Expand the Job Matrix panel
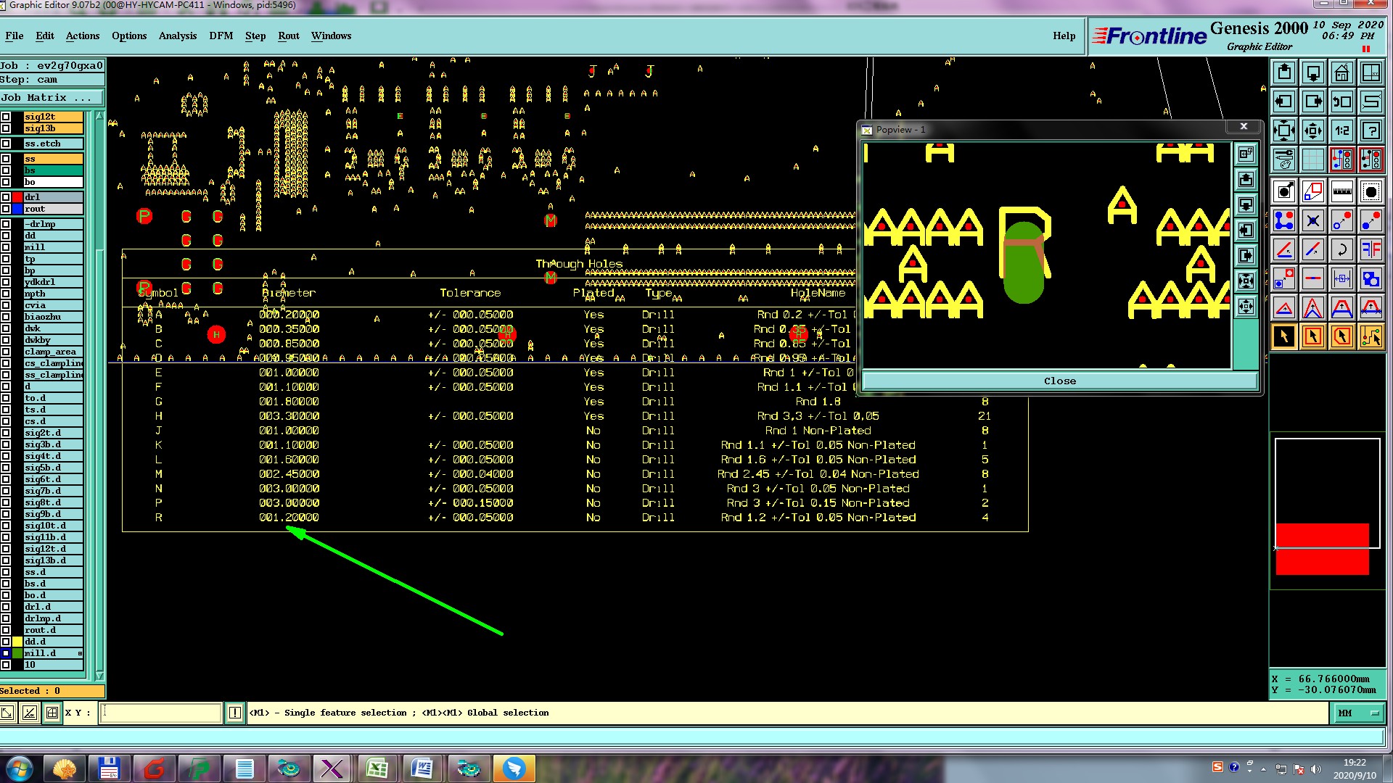The width and height of the screenshot is (1393, 783). click(51, 98)
